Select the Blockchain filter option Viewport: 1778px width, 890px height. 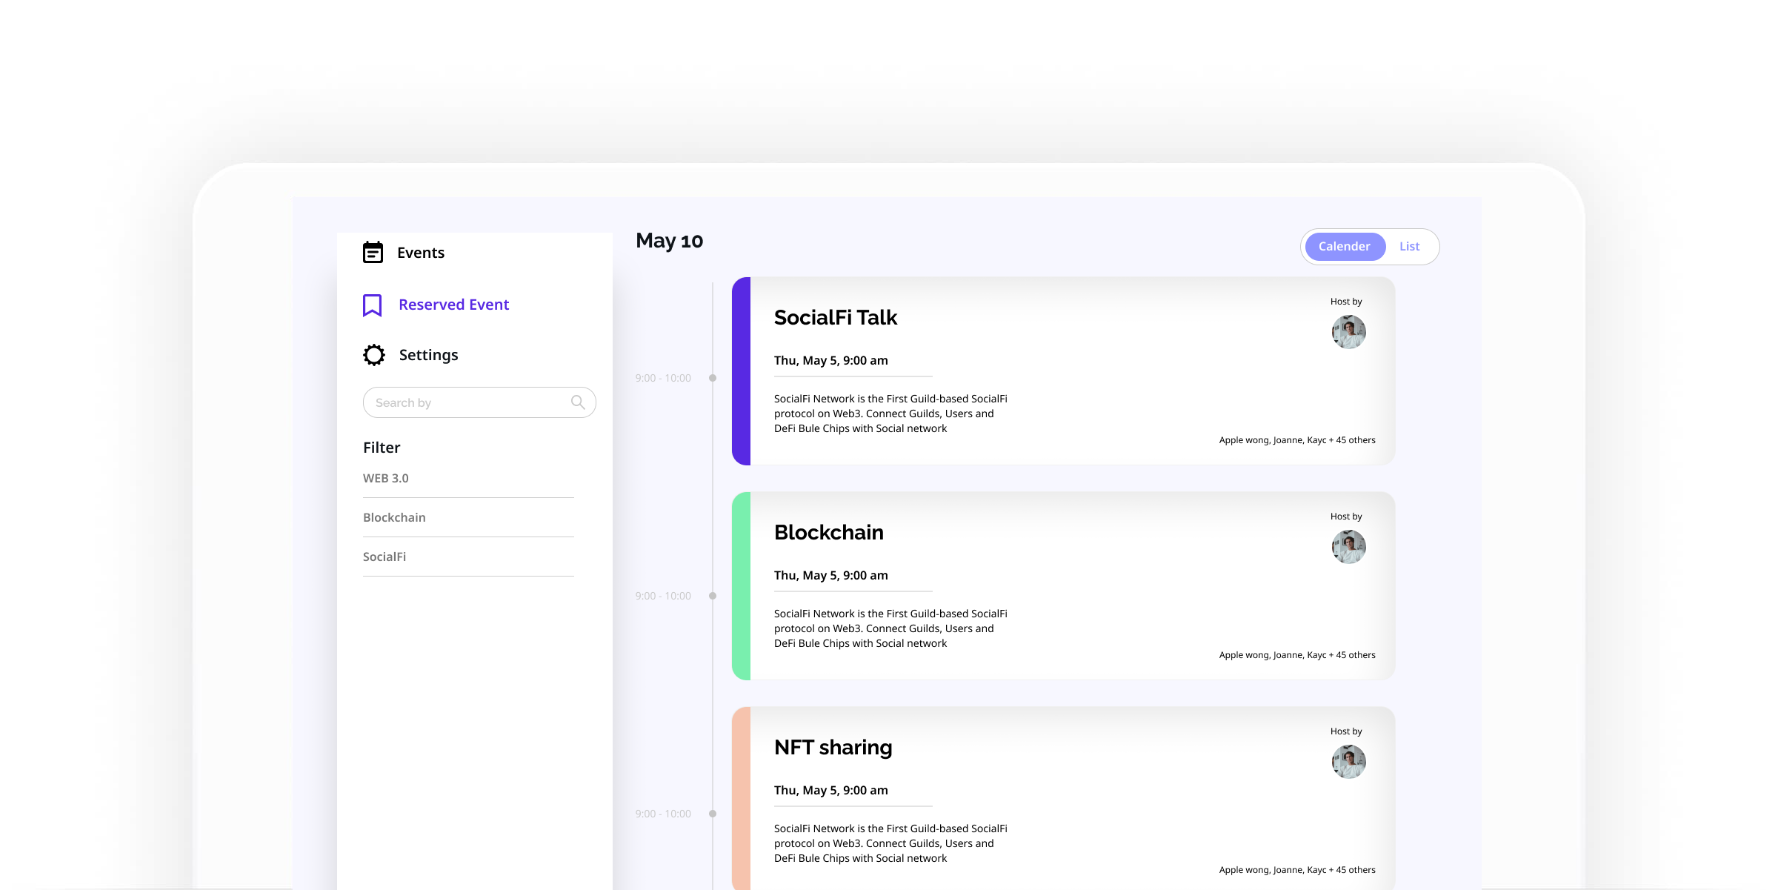click(394, 518)
